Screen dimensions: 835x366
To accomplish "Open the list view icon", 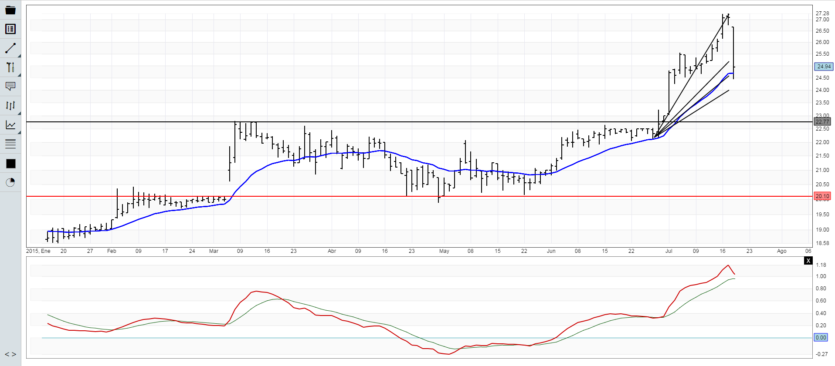I will pyautogui.click(x=10, y=29).
